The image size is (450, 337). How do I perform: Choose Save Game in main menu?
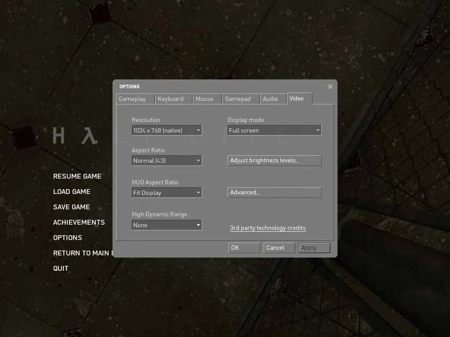pos(72,207)
